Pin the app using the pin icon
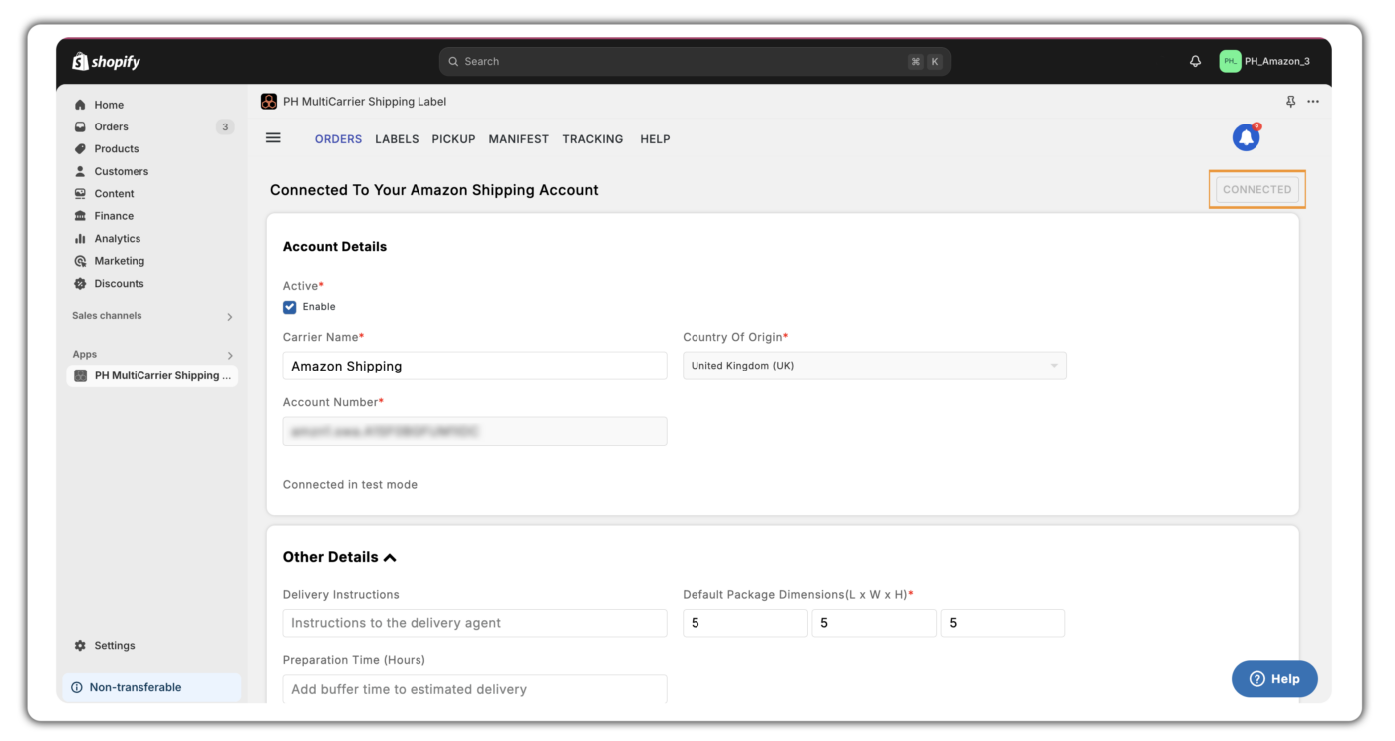This screenshot has width=1395, height=741. [x=1291, y=102]
